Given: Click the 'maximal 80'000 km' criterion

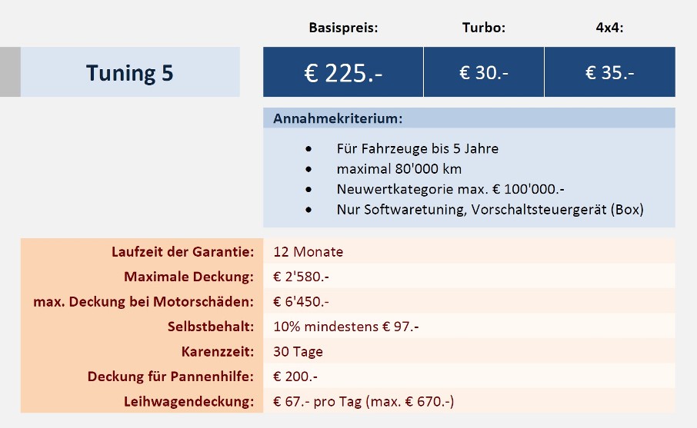Looking at the screenshot, I should (399, 169).
